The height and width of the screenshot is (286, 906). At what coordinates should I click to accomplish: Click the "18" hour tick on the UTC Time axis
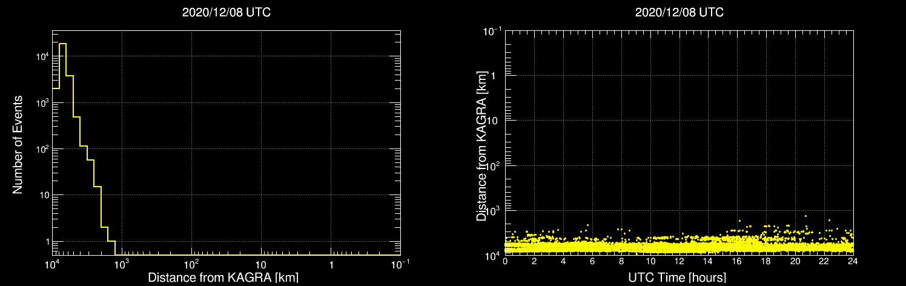(766, 262)
